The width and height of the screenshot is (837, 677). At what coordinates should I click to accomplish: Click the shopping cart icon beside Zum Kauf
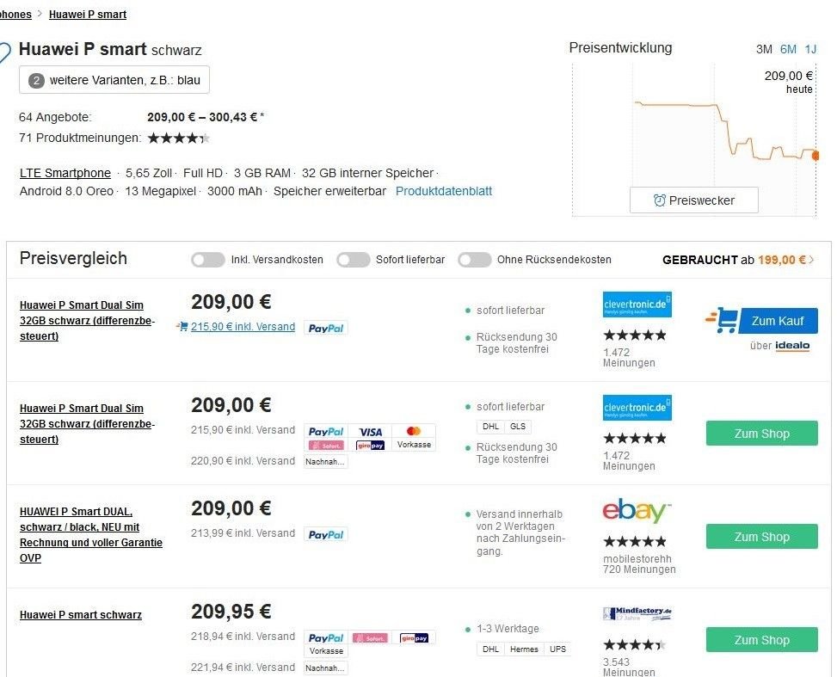723,320
